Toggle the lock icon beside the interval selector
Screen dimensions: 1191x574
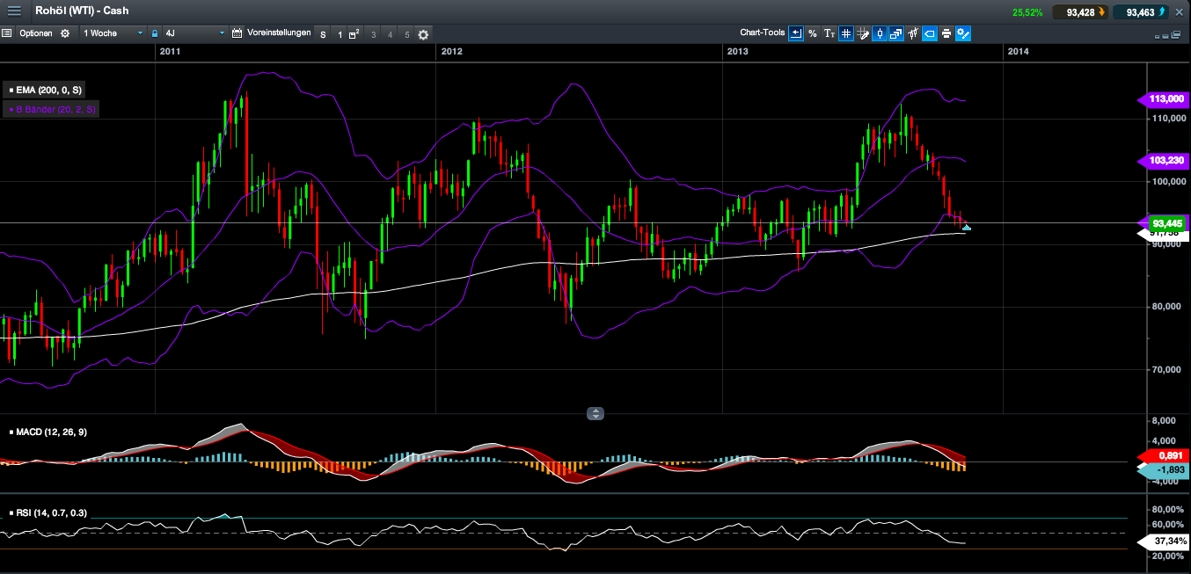point(154,33)
